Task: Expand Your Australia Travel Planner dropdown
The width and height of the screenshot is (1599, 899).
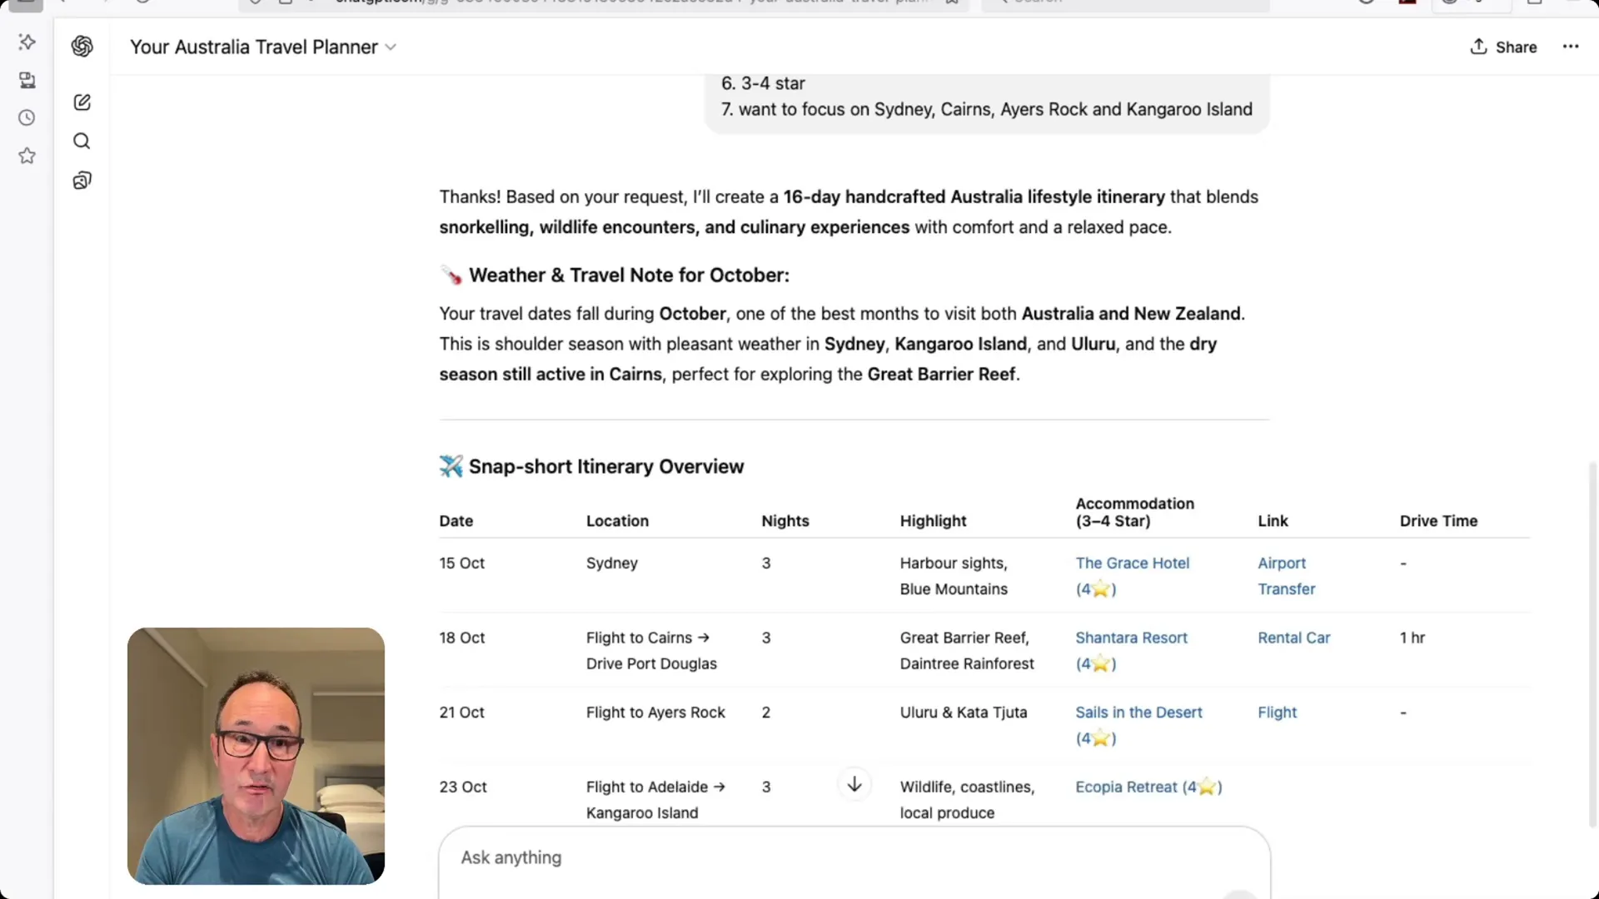Action: (x=263, y=47)
